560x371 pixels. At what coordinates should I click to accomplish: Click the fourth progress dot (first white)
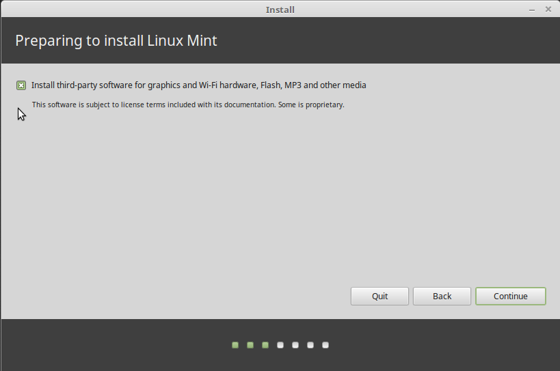[x=280, y=345]
